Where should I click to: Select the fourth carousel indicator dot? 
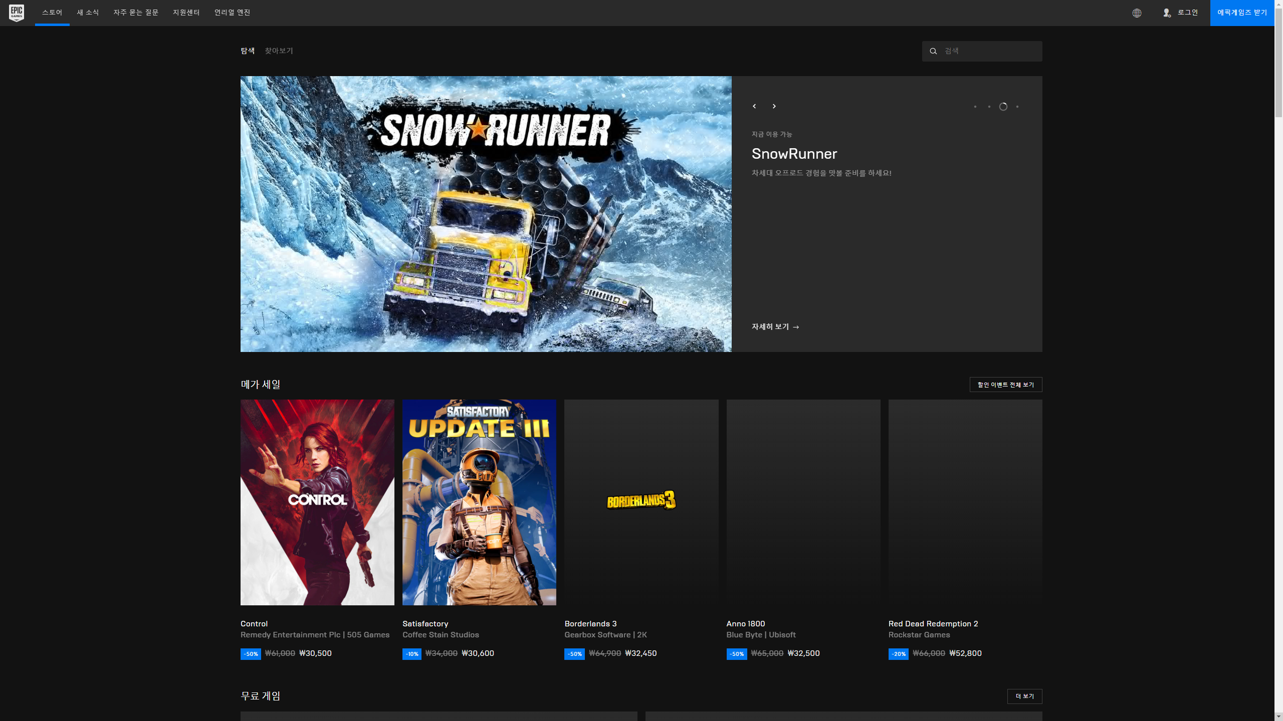tap(1017, 107)
